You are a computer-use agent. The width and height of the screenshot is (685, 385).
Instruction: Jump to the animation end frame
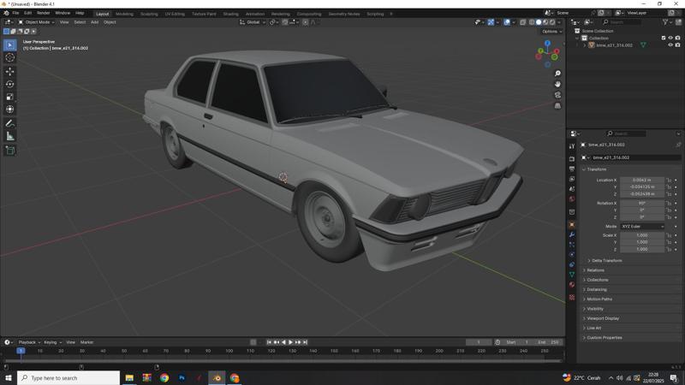click(306, 342)
